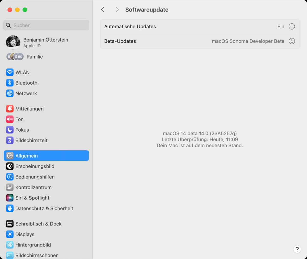Open the WLAN settings icon
The width and height of the screenshot is (307, 259).
click(9, 72)
